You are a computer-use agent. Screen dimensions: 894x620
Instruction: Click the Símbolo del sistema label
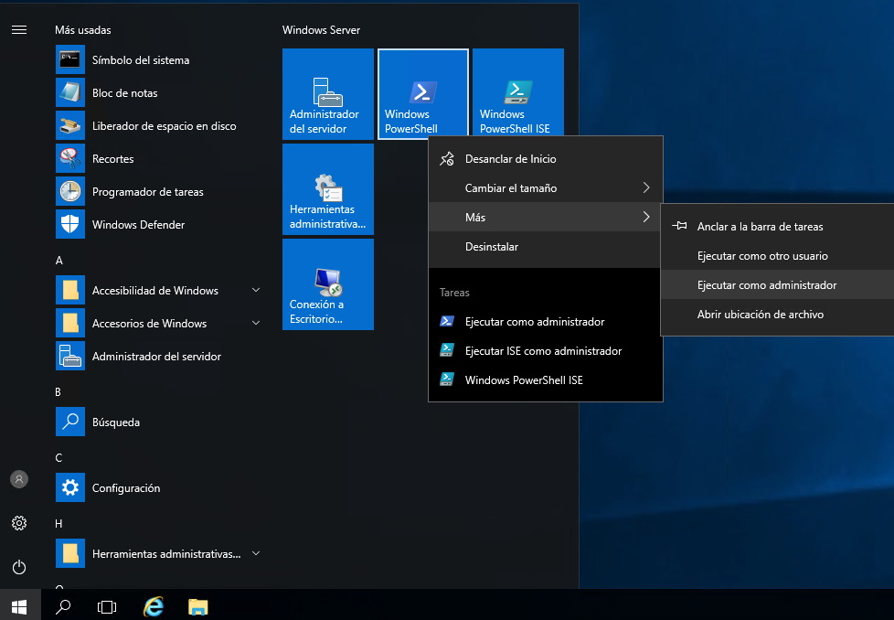141,59
